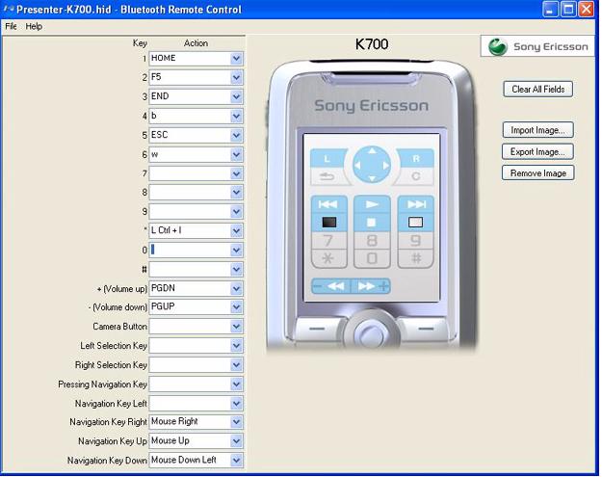602x477 pixels.
Task: Click the white screen icon on phone keypad
Action: (x=415, y=222)
